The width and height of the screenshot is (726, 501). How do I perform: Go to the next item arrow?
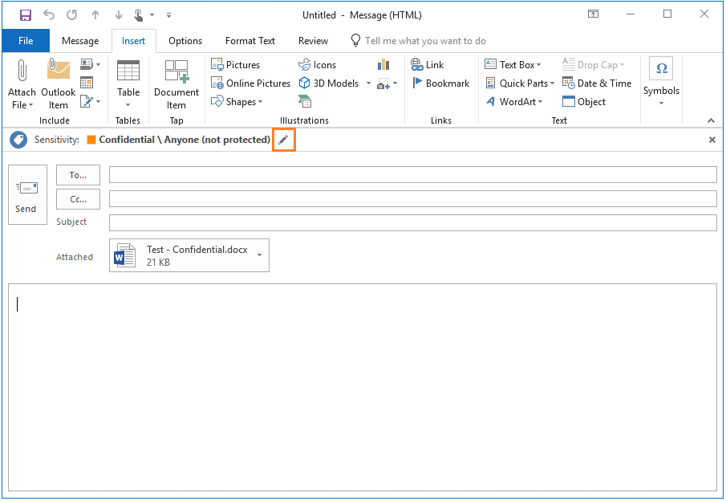click(x=119, y=14)
